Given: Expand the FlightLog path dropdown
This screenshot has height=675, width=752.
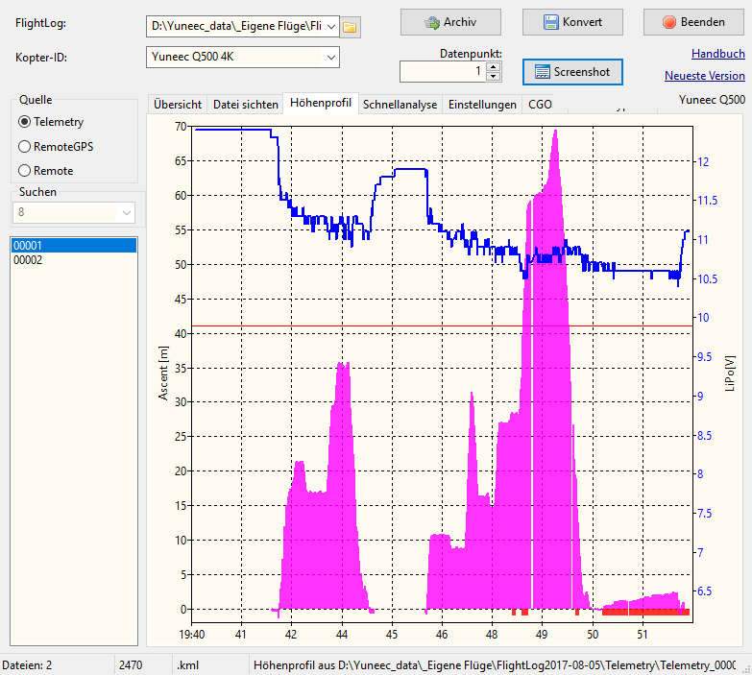Looking at the screenshot, I should pos(331,26).
